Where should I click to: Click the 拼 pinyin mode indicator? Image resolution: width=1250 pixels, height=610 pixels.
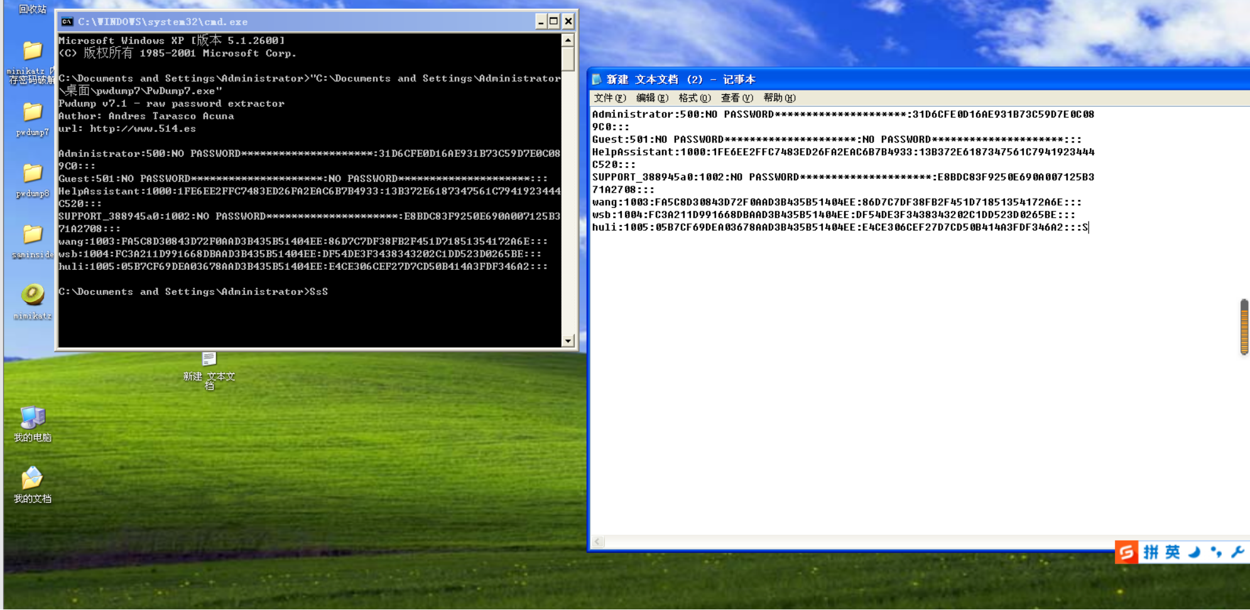click(x=1151, y=552)
